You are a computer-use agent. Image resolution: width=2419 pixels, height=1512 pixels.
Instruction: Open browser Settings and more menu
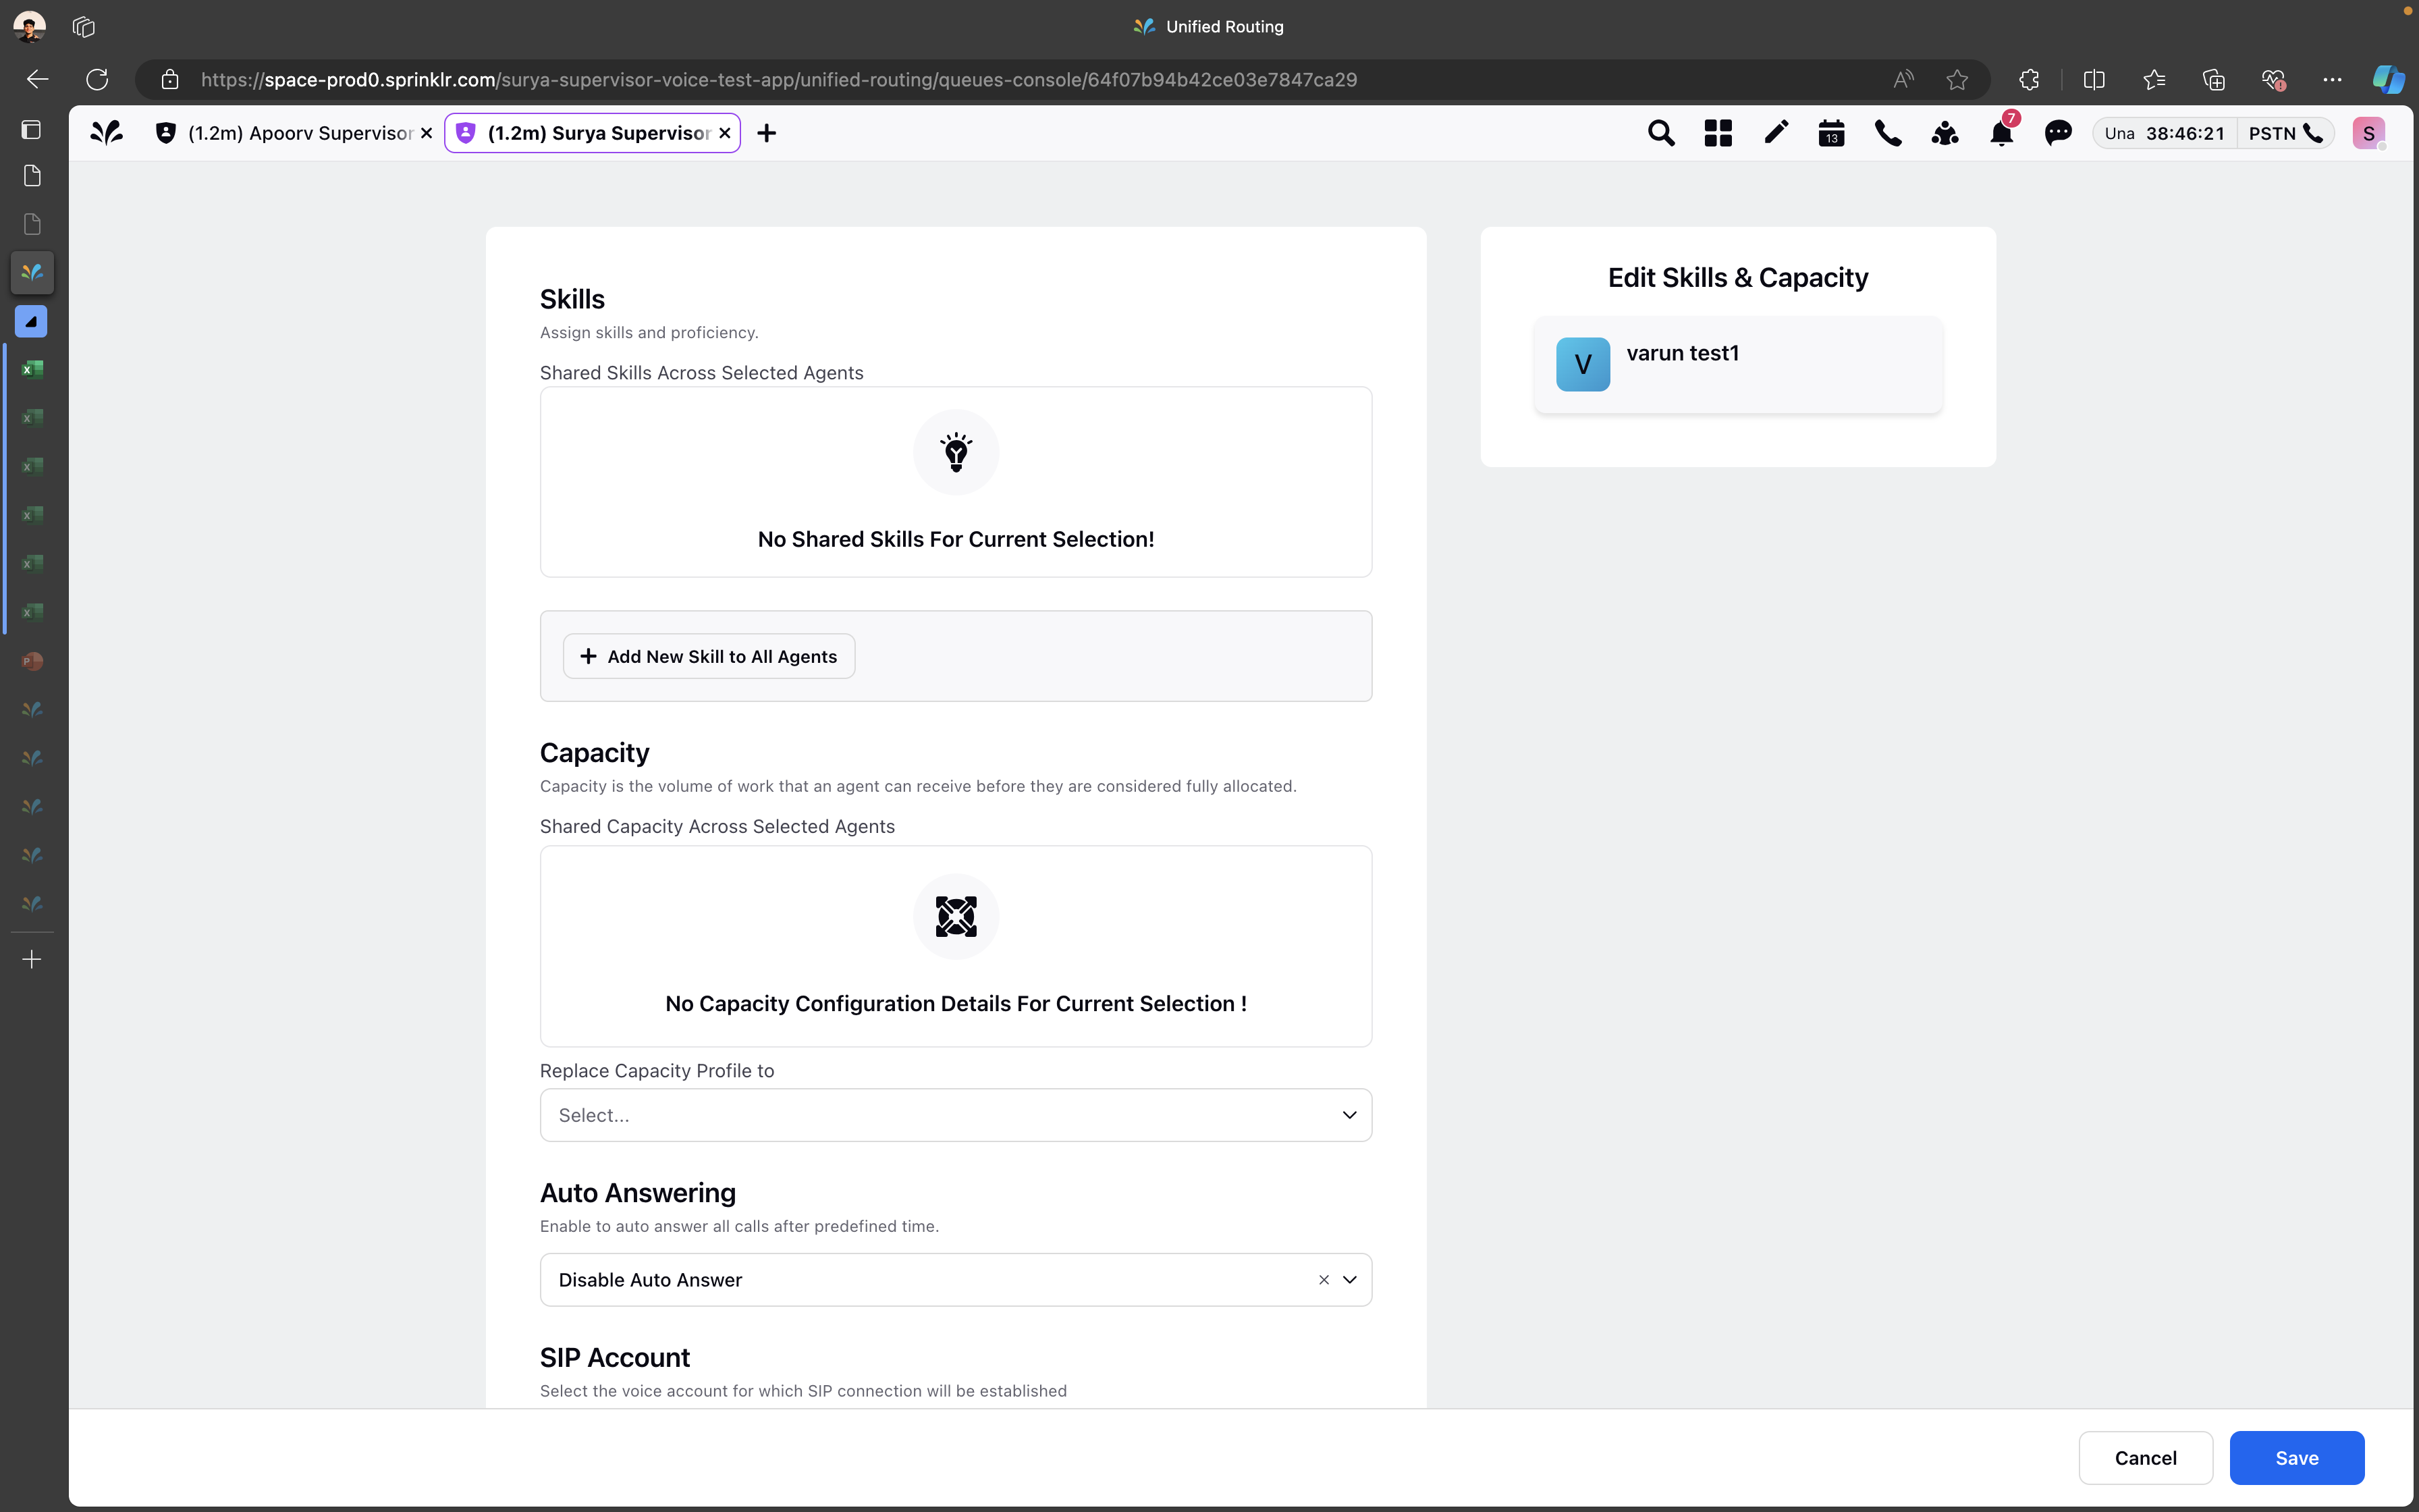point(2332,79)
